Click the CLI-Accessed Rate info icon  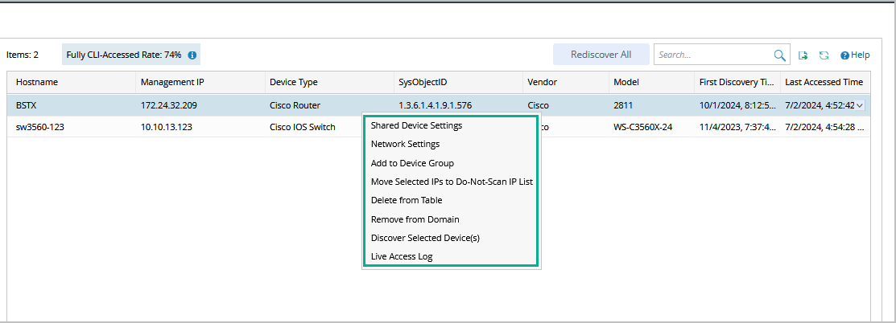pyautogui.click(x=192, y=55)
